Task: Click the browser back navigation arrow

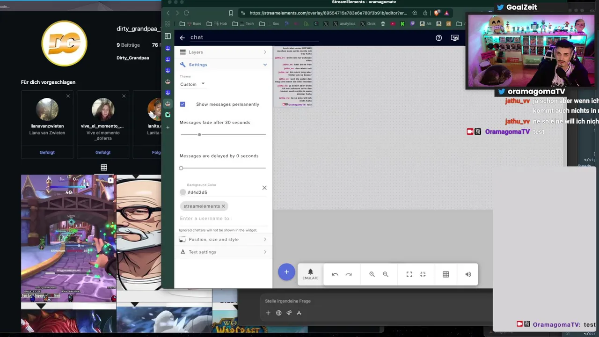Action: [168, 13]
